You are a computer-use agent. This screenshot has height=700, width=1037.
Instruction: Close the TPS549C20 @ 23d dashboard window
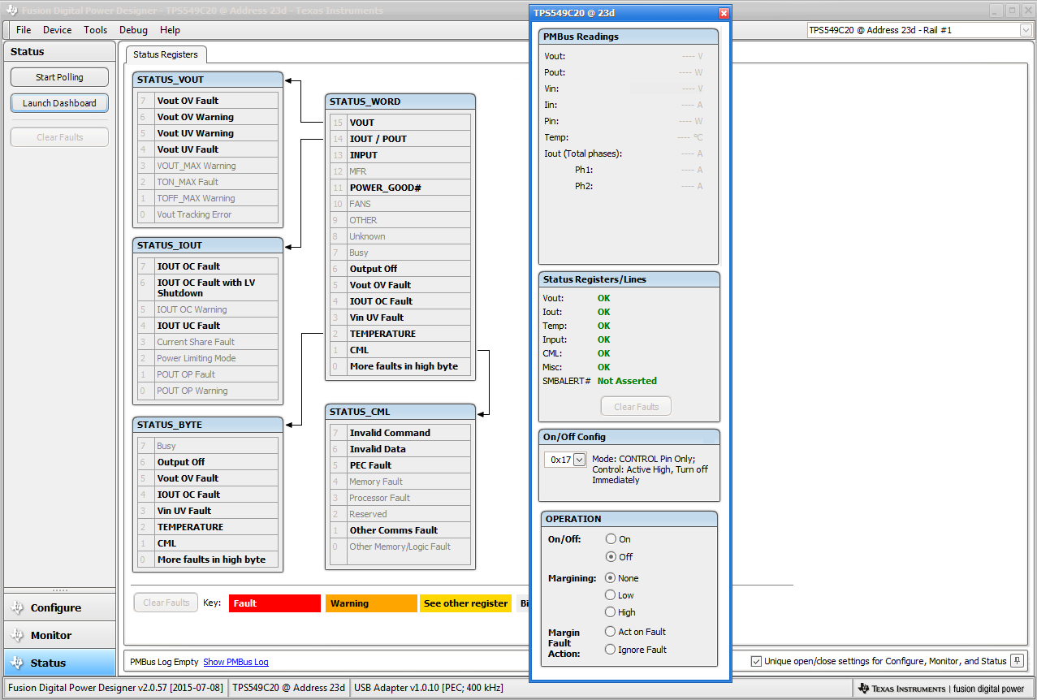tap(724, 13)
